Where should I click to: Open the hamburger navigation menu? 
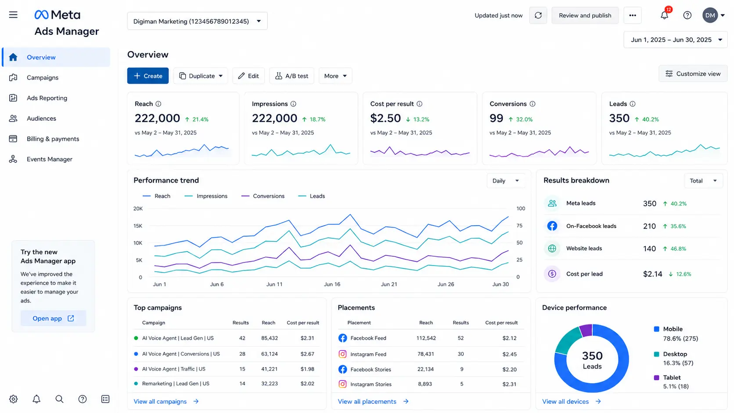tap(13, 14)
